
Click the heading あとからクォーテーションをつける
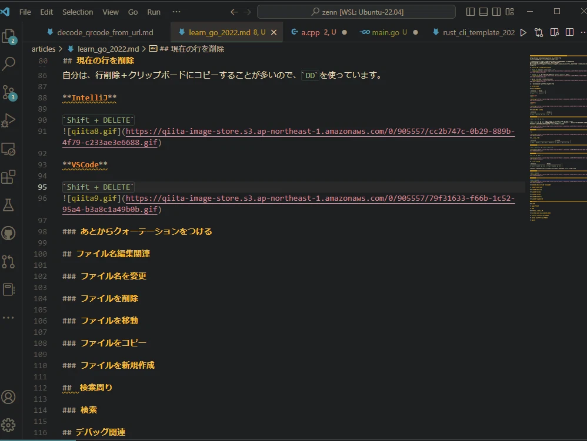click(x=137, y=232)
